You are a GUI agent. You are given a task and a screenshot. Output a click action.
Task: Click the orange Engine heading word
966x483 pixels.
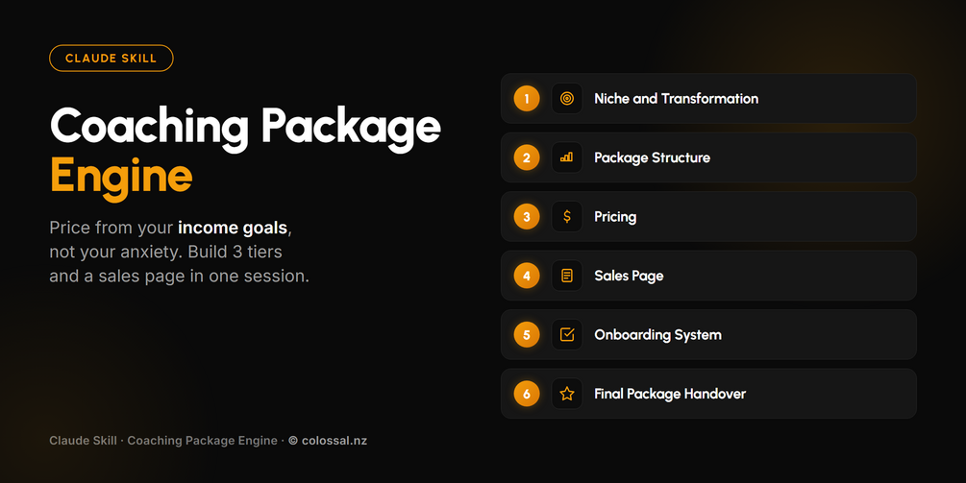coord(121,178)
